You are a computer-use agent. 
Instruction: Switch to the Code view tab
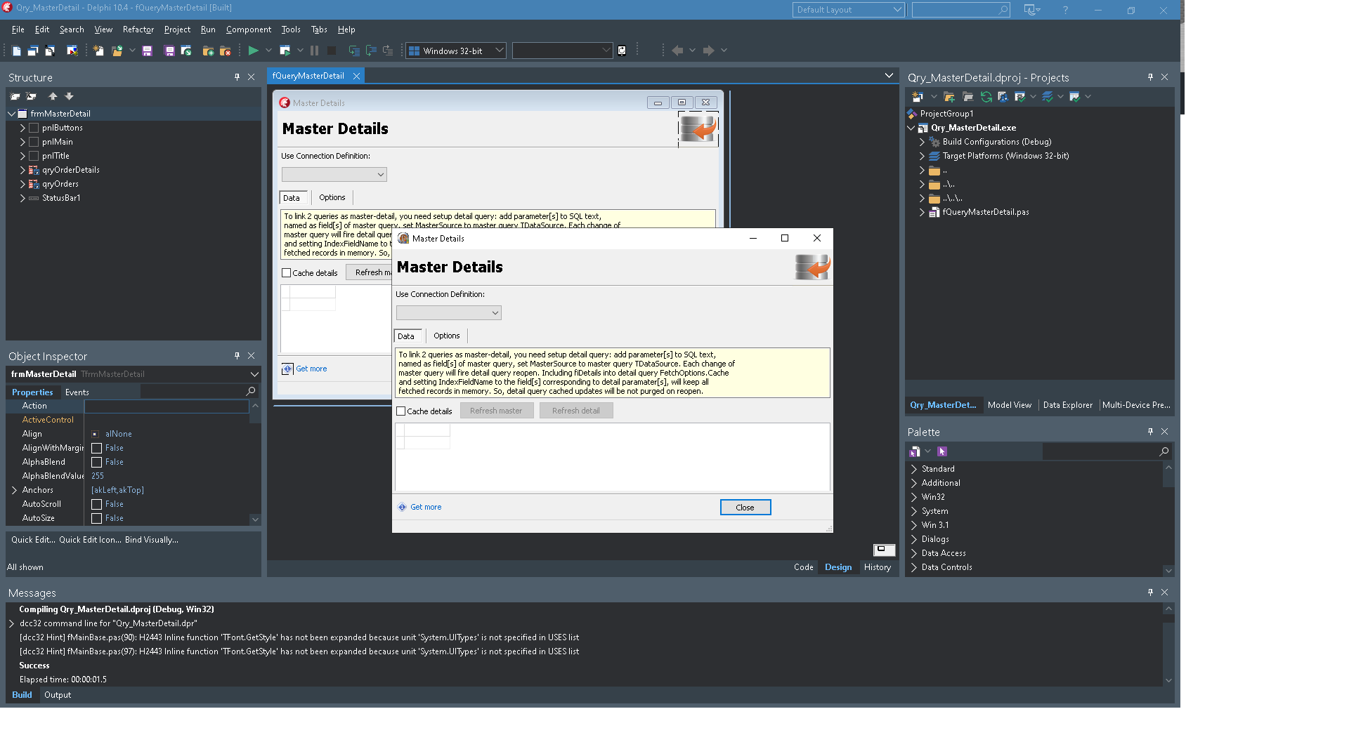pyautogui.click(x=804, y=567)
